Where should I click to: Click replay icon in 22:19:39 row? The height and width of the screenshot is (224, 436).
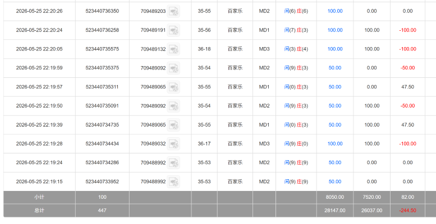pos(173,125)
